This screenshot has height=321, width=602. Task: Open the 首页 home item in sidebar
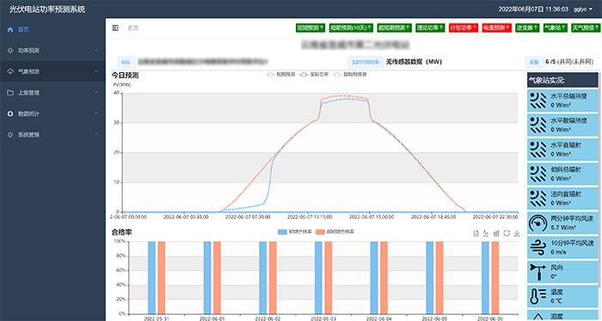click(x=52, y=29)
